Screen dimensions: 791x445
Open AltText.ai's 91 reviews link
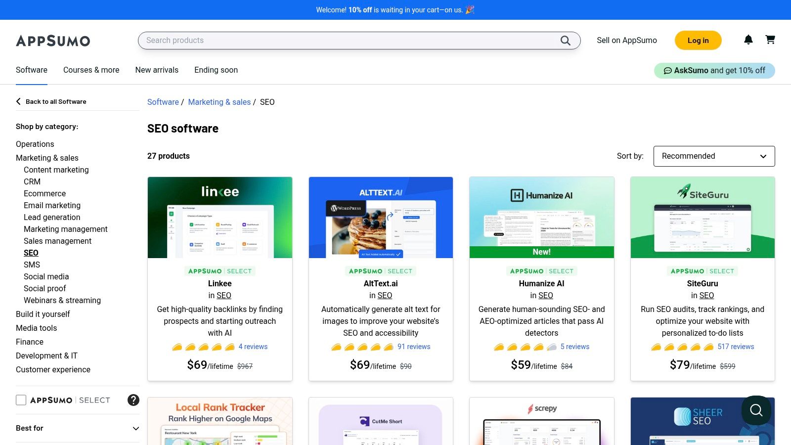pyautogui.click(x=414, y=347)
